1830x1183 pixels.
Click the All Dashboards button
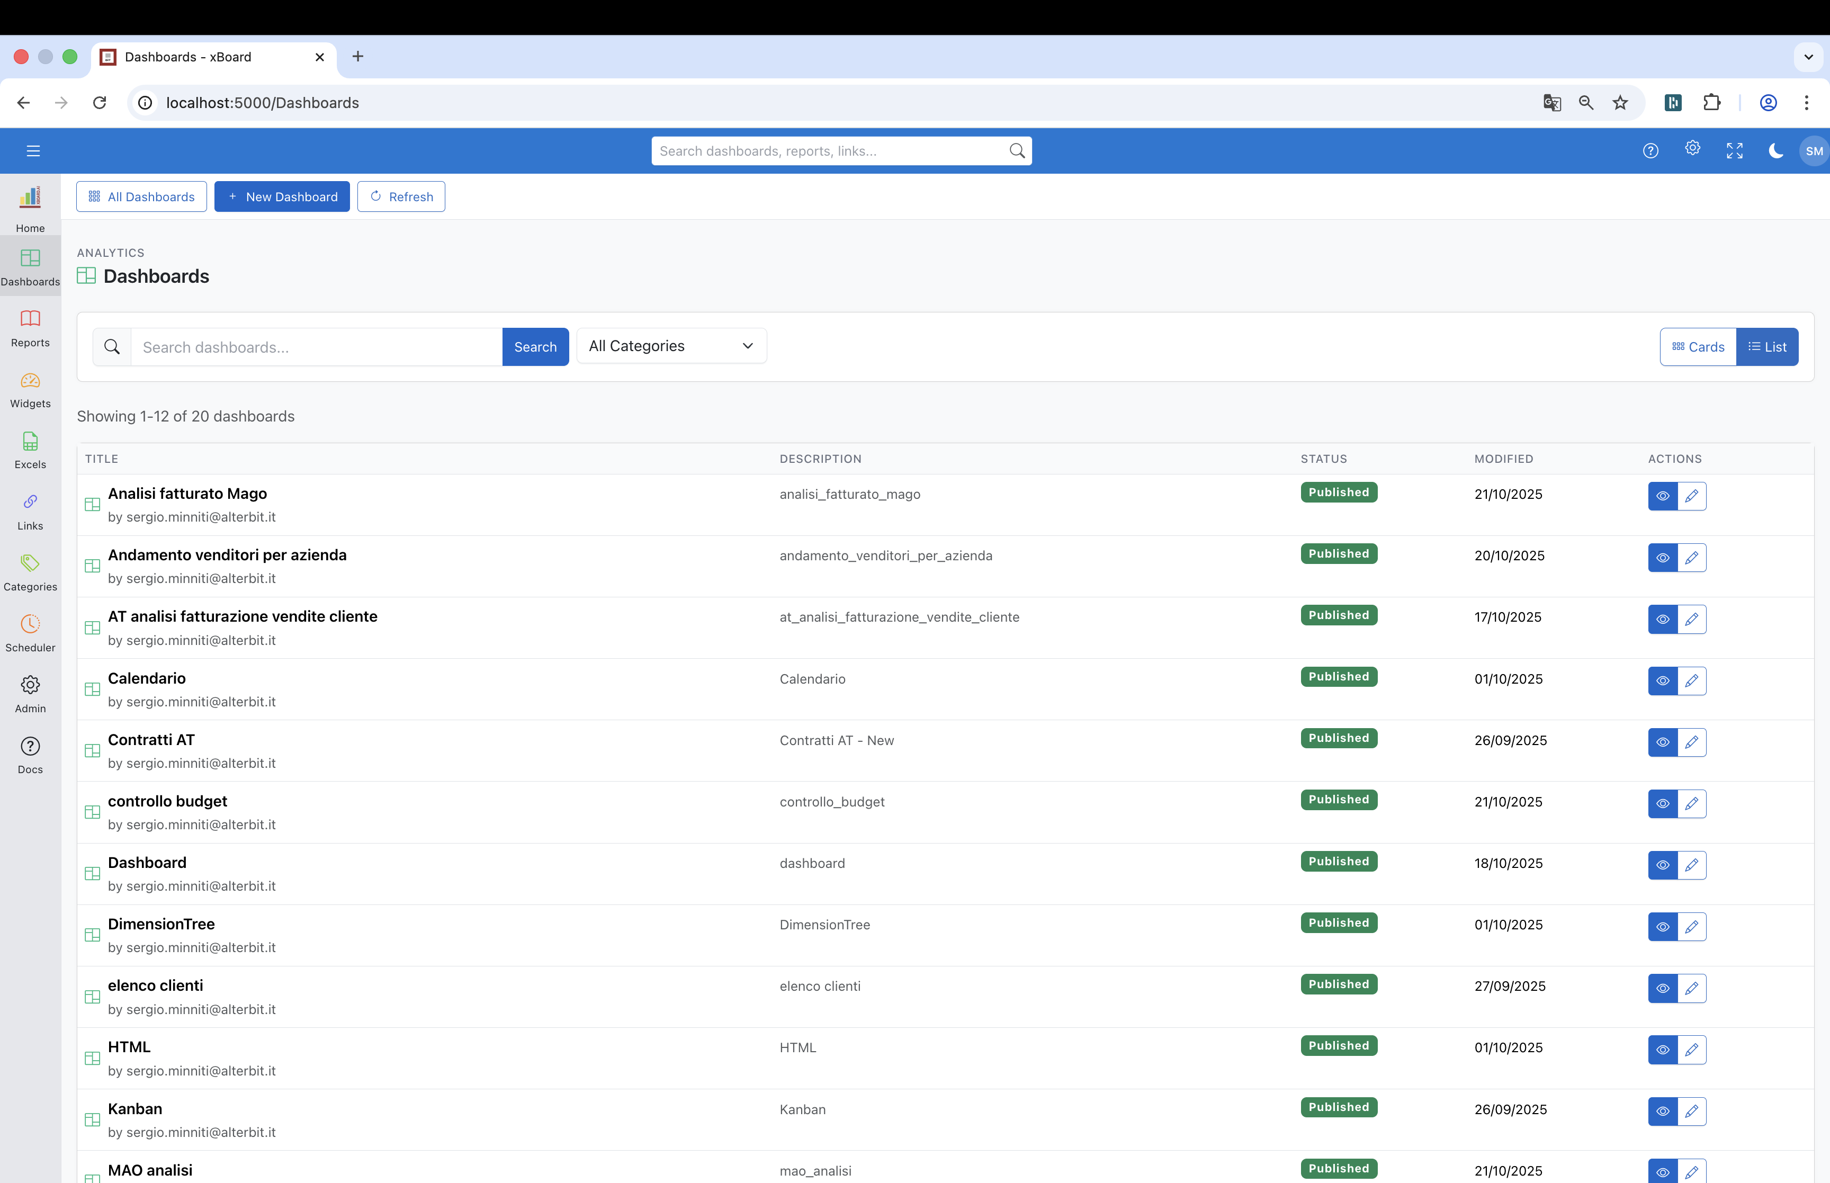click(x=141, y=196)
